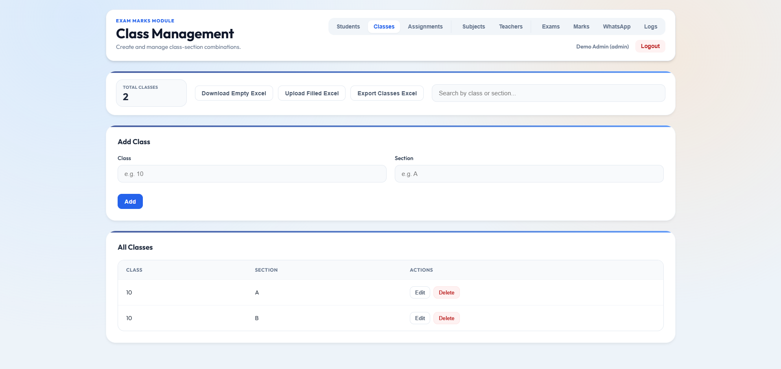This screenshot has height=369, width=781.
Task: Open the Teachers tab
Action: (x=511, y=26)
